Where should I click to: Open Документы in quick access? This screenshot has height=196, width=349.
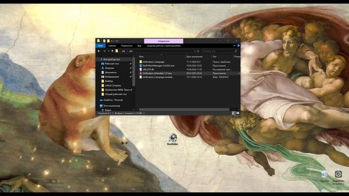click(111, 72)
